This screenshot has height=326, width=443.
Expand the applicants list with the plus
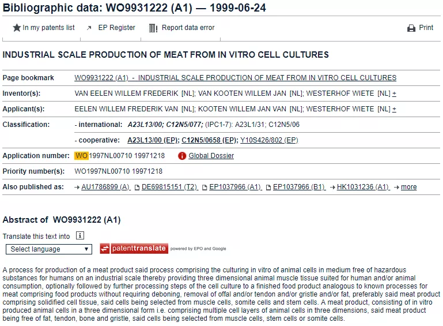[394, 109]
